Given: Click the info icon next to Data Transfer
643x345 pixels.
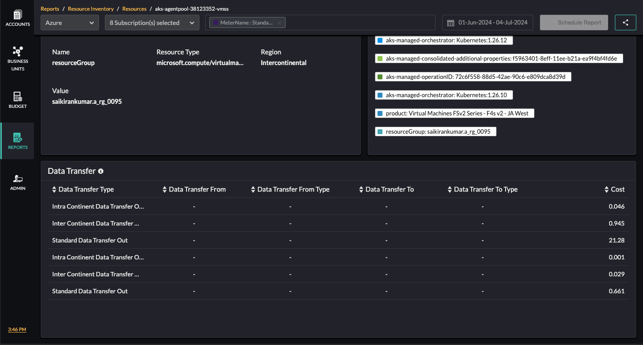Looking at the screenshot, I should tap(101, 171).
